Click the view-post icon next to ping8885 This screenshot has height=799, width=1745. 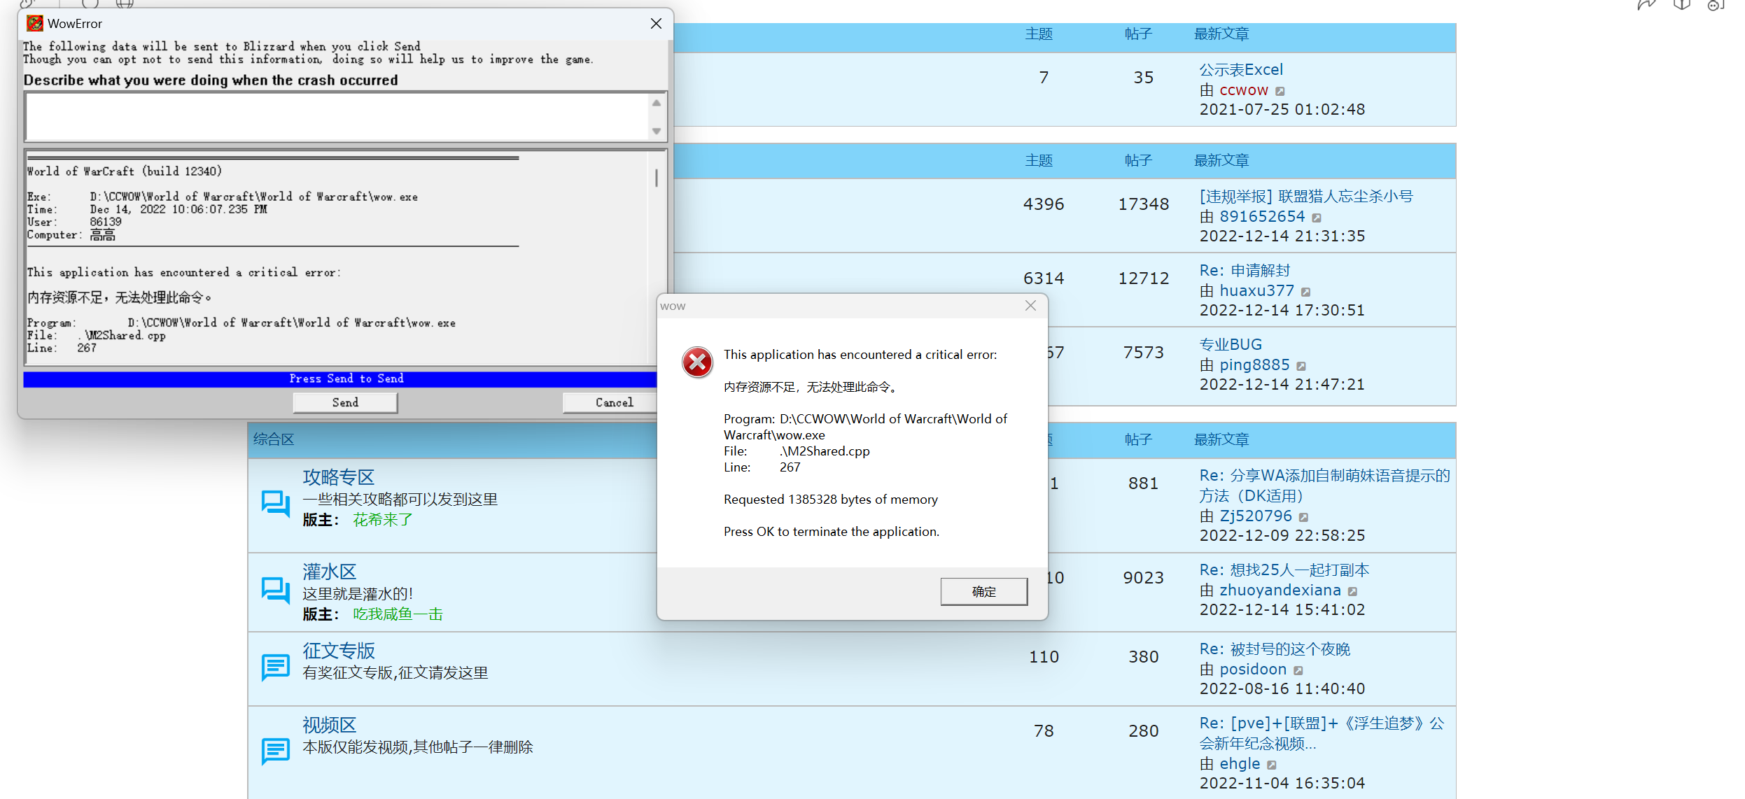tap(1301, 366)
